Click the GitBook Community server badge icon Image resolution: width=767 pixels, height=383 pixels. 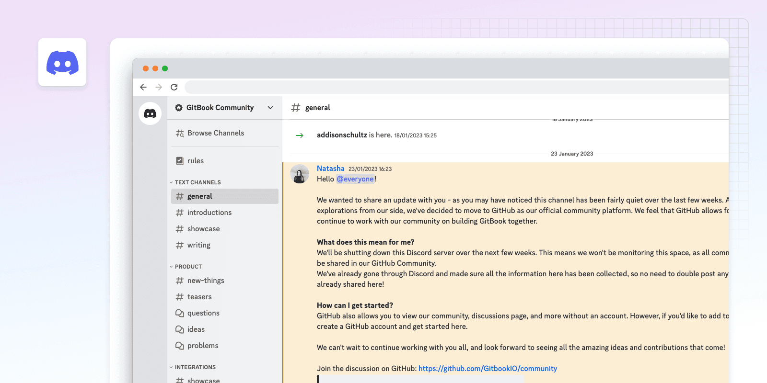pyautogui.click(x=179, y=108)
